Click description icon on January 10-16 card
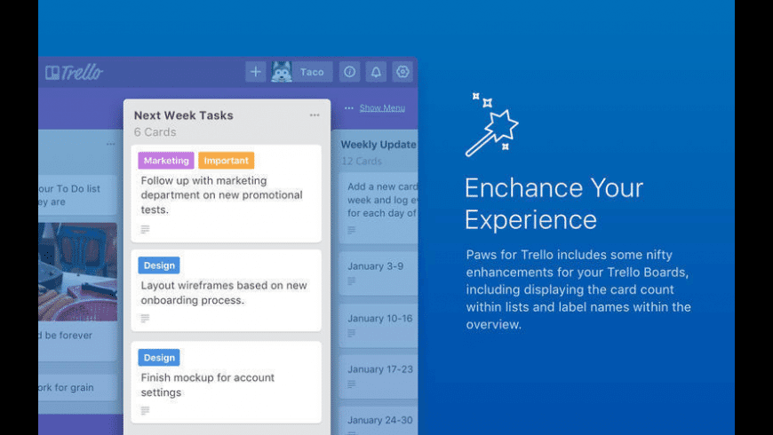This screenshot has width=773, height=435. pos(352,334)
